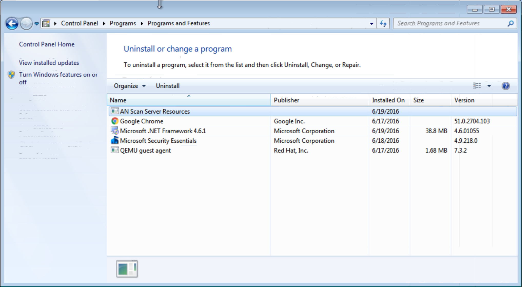Open address bar previous locations dropdown

(x=371, y=24)
